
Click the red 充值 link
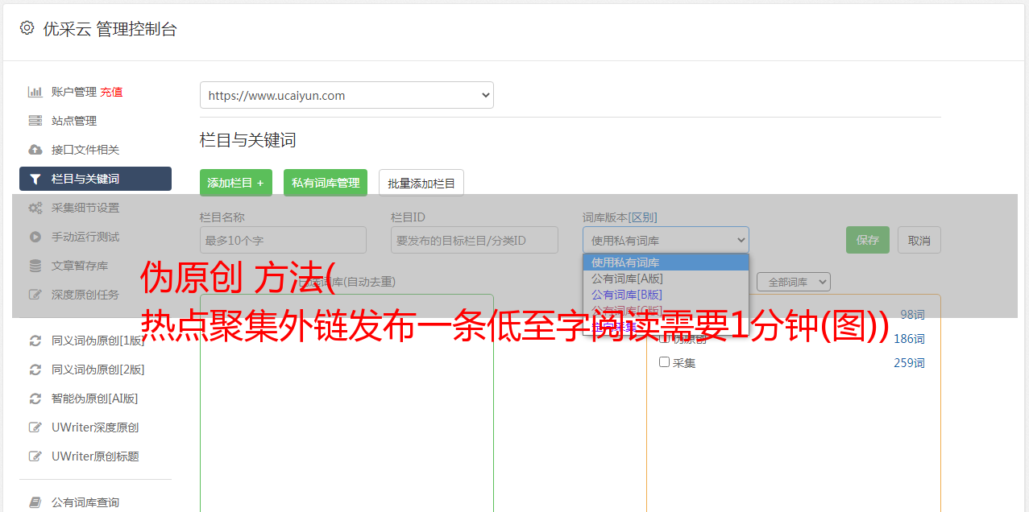pos(111,92)
